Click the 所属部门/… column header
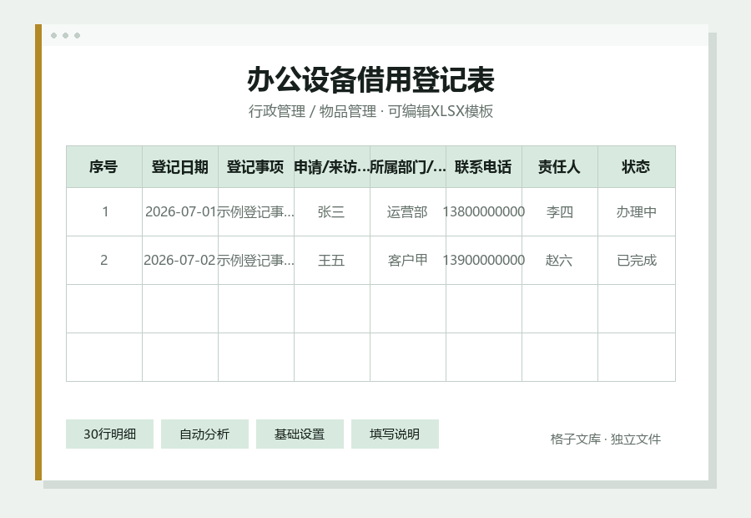 click(408, 166)
